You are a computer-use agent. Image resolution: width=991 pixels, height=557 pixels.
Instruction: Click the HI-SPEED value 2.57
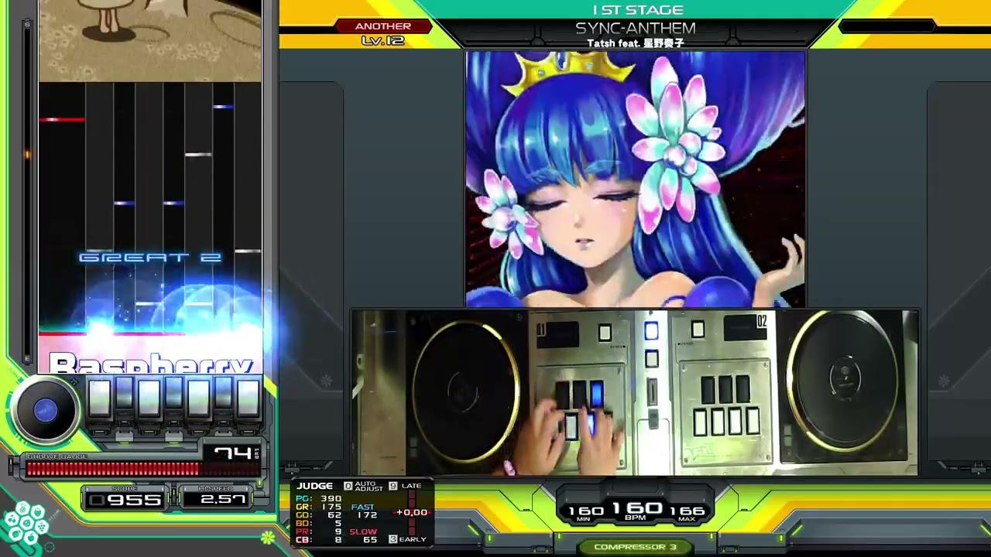pyautogui.click(x=222, y=500)
